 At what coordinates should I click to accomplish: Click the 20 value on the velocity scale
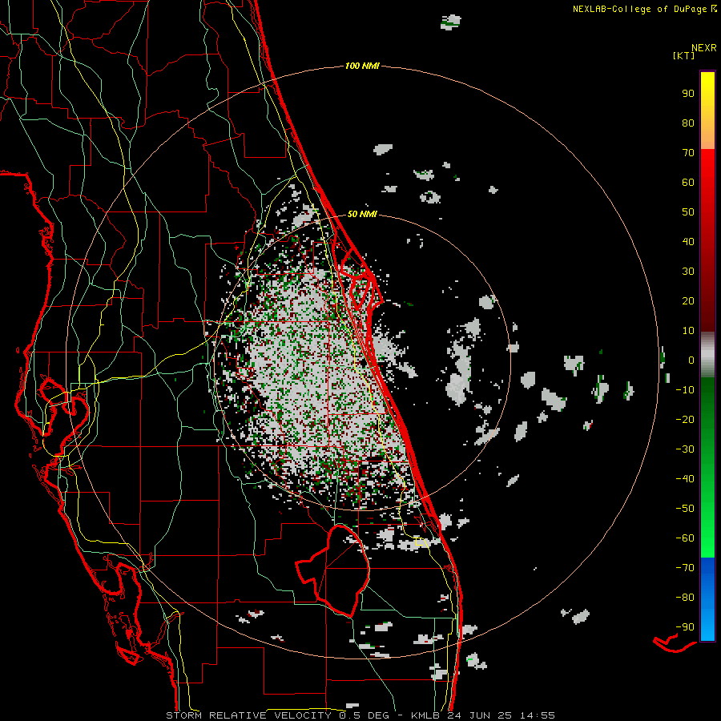[688, 301]
